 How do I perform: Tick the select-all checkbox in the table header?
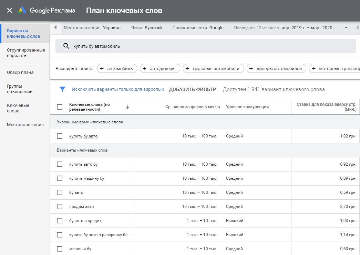[x=60, y=107]
